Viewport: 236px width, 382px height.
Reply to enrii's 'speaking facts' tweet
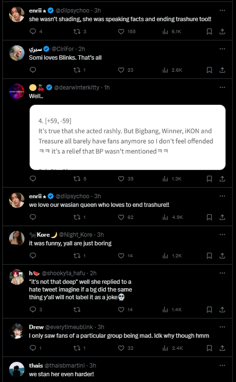(33, 31)
